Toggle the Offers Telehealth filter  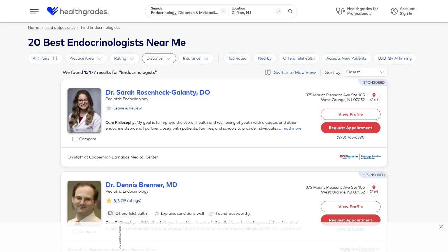[x=299, y=58]
